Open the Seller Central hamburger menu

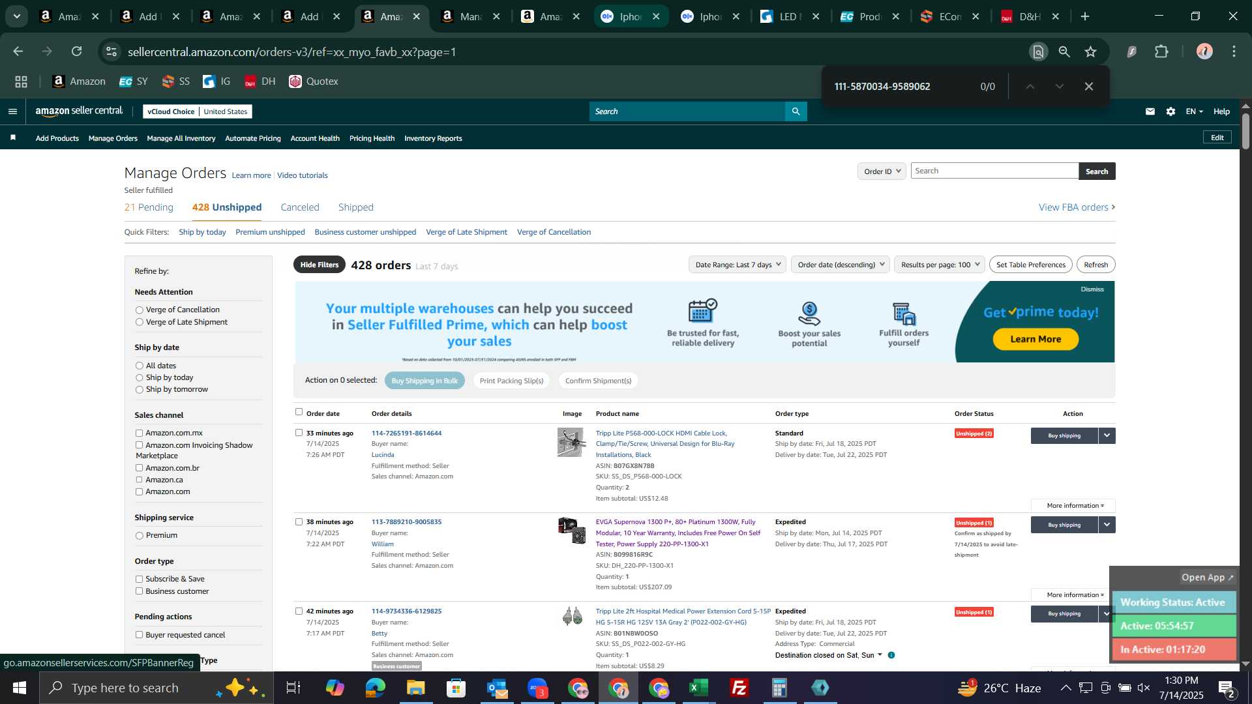(12, 111)
